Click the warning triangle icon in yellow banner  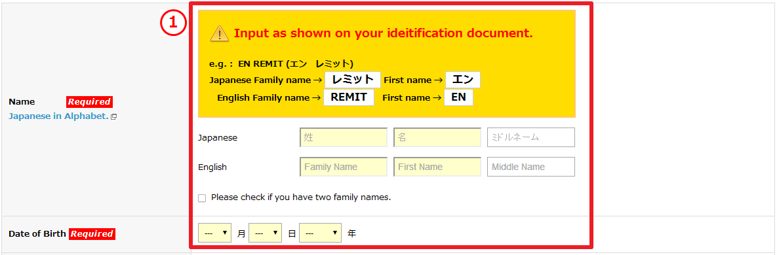[220, 33]
